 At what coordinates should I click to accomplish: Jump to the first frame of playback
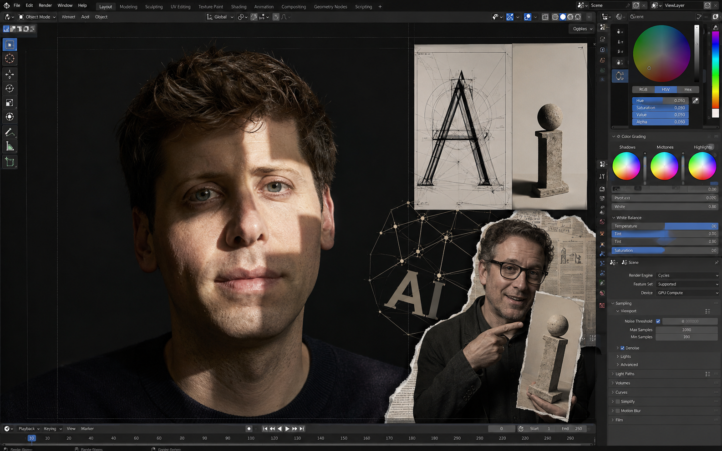pyautogui.click(x=265, y=429)
